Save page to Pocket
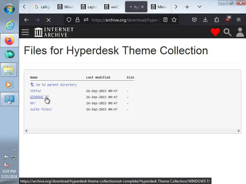 click(x=194, y=20)
